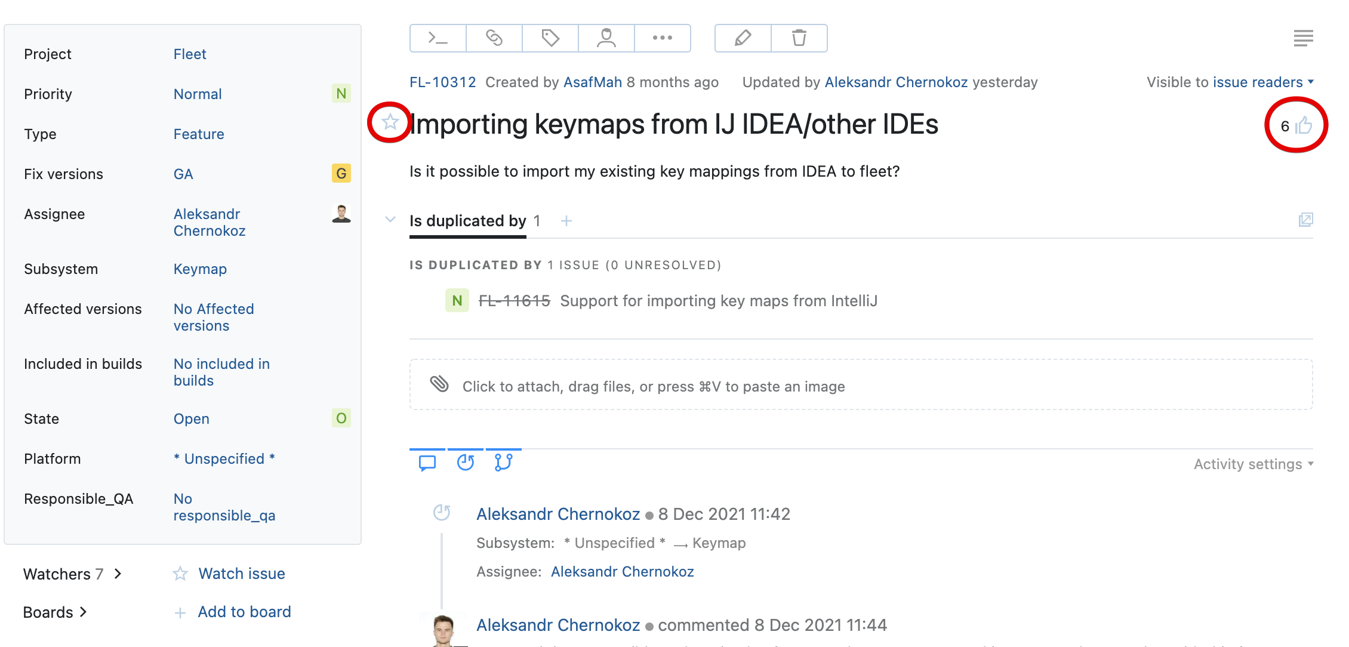The width and height of the screenshot is (1349, 647).
Task: Click the attach files drop zone
Action: (860, 385)
